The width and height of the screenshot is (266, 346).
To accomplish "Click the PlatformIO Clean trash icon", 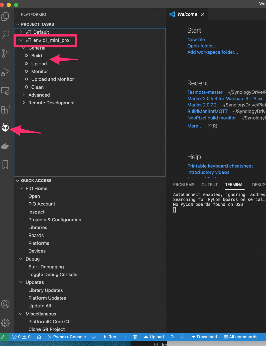I will (x=135, y=337).
